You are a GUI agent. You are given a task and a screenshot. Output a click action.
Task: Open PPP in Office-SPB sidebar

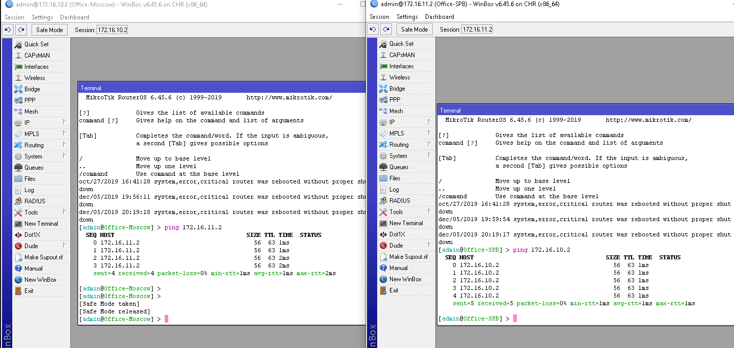click(x=406, y=100)
